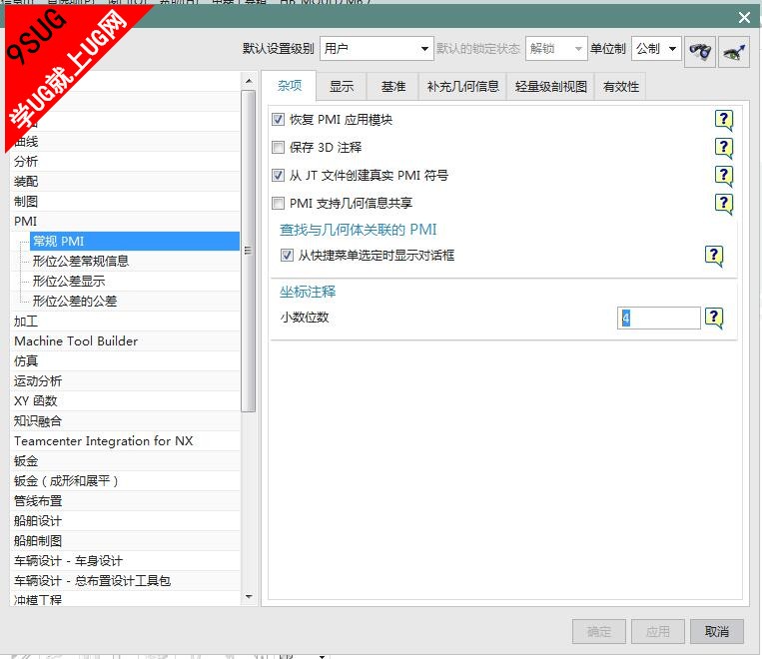Screen dimensions: 762x659
Task: Switch to the 显示 tab
Action: coord(342,87)
